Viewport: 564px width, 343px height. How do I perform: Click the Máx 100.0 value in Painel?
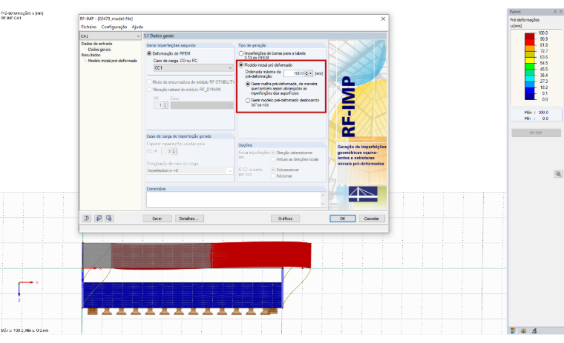tap(543, 113)
